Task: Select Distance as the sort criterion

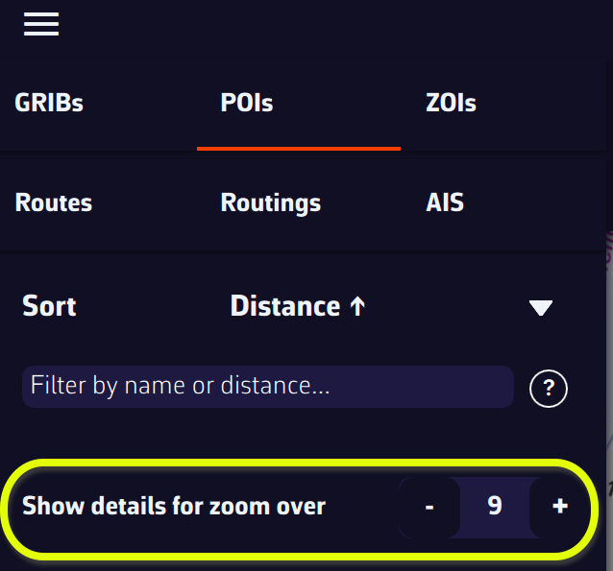Action: click(285, 306)
